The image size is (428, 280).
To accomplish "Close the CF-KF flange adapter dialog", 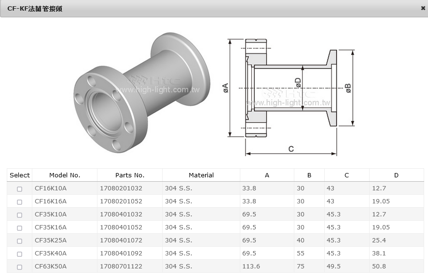I will click(423, 8).
